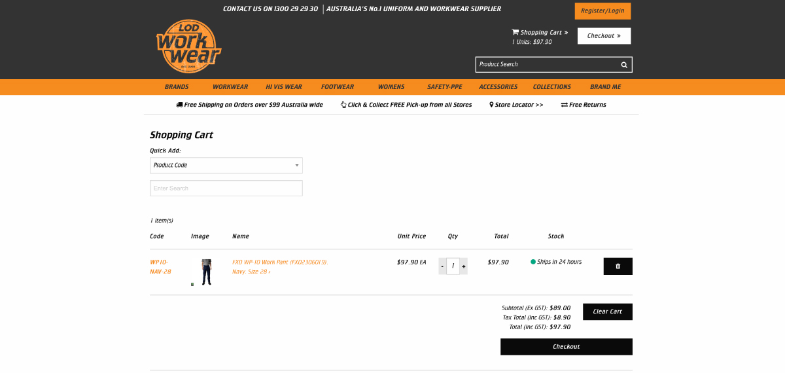Click the 1 Units: $97.90 header text

click(x=532, y=42)
